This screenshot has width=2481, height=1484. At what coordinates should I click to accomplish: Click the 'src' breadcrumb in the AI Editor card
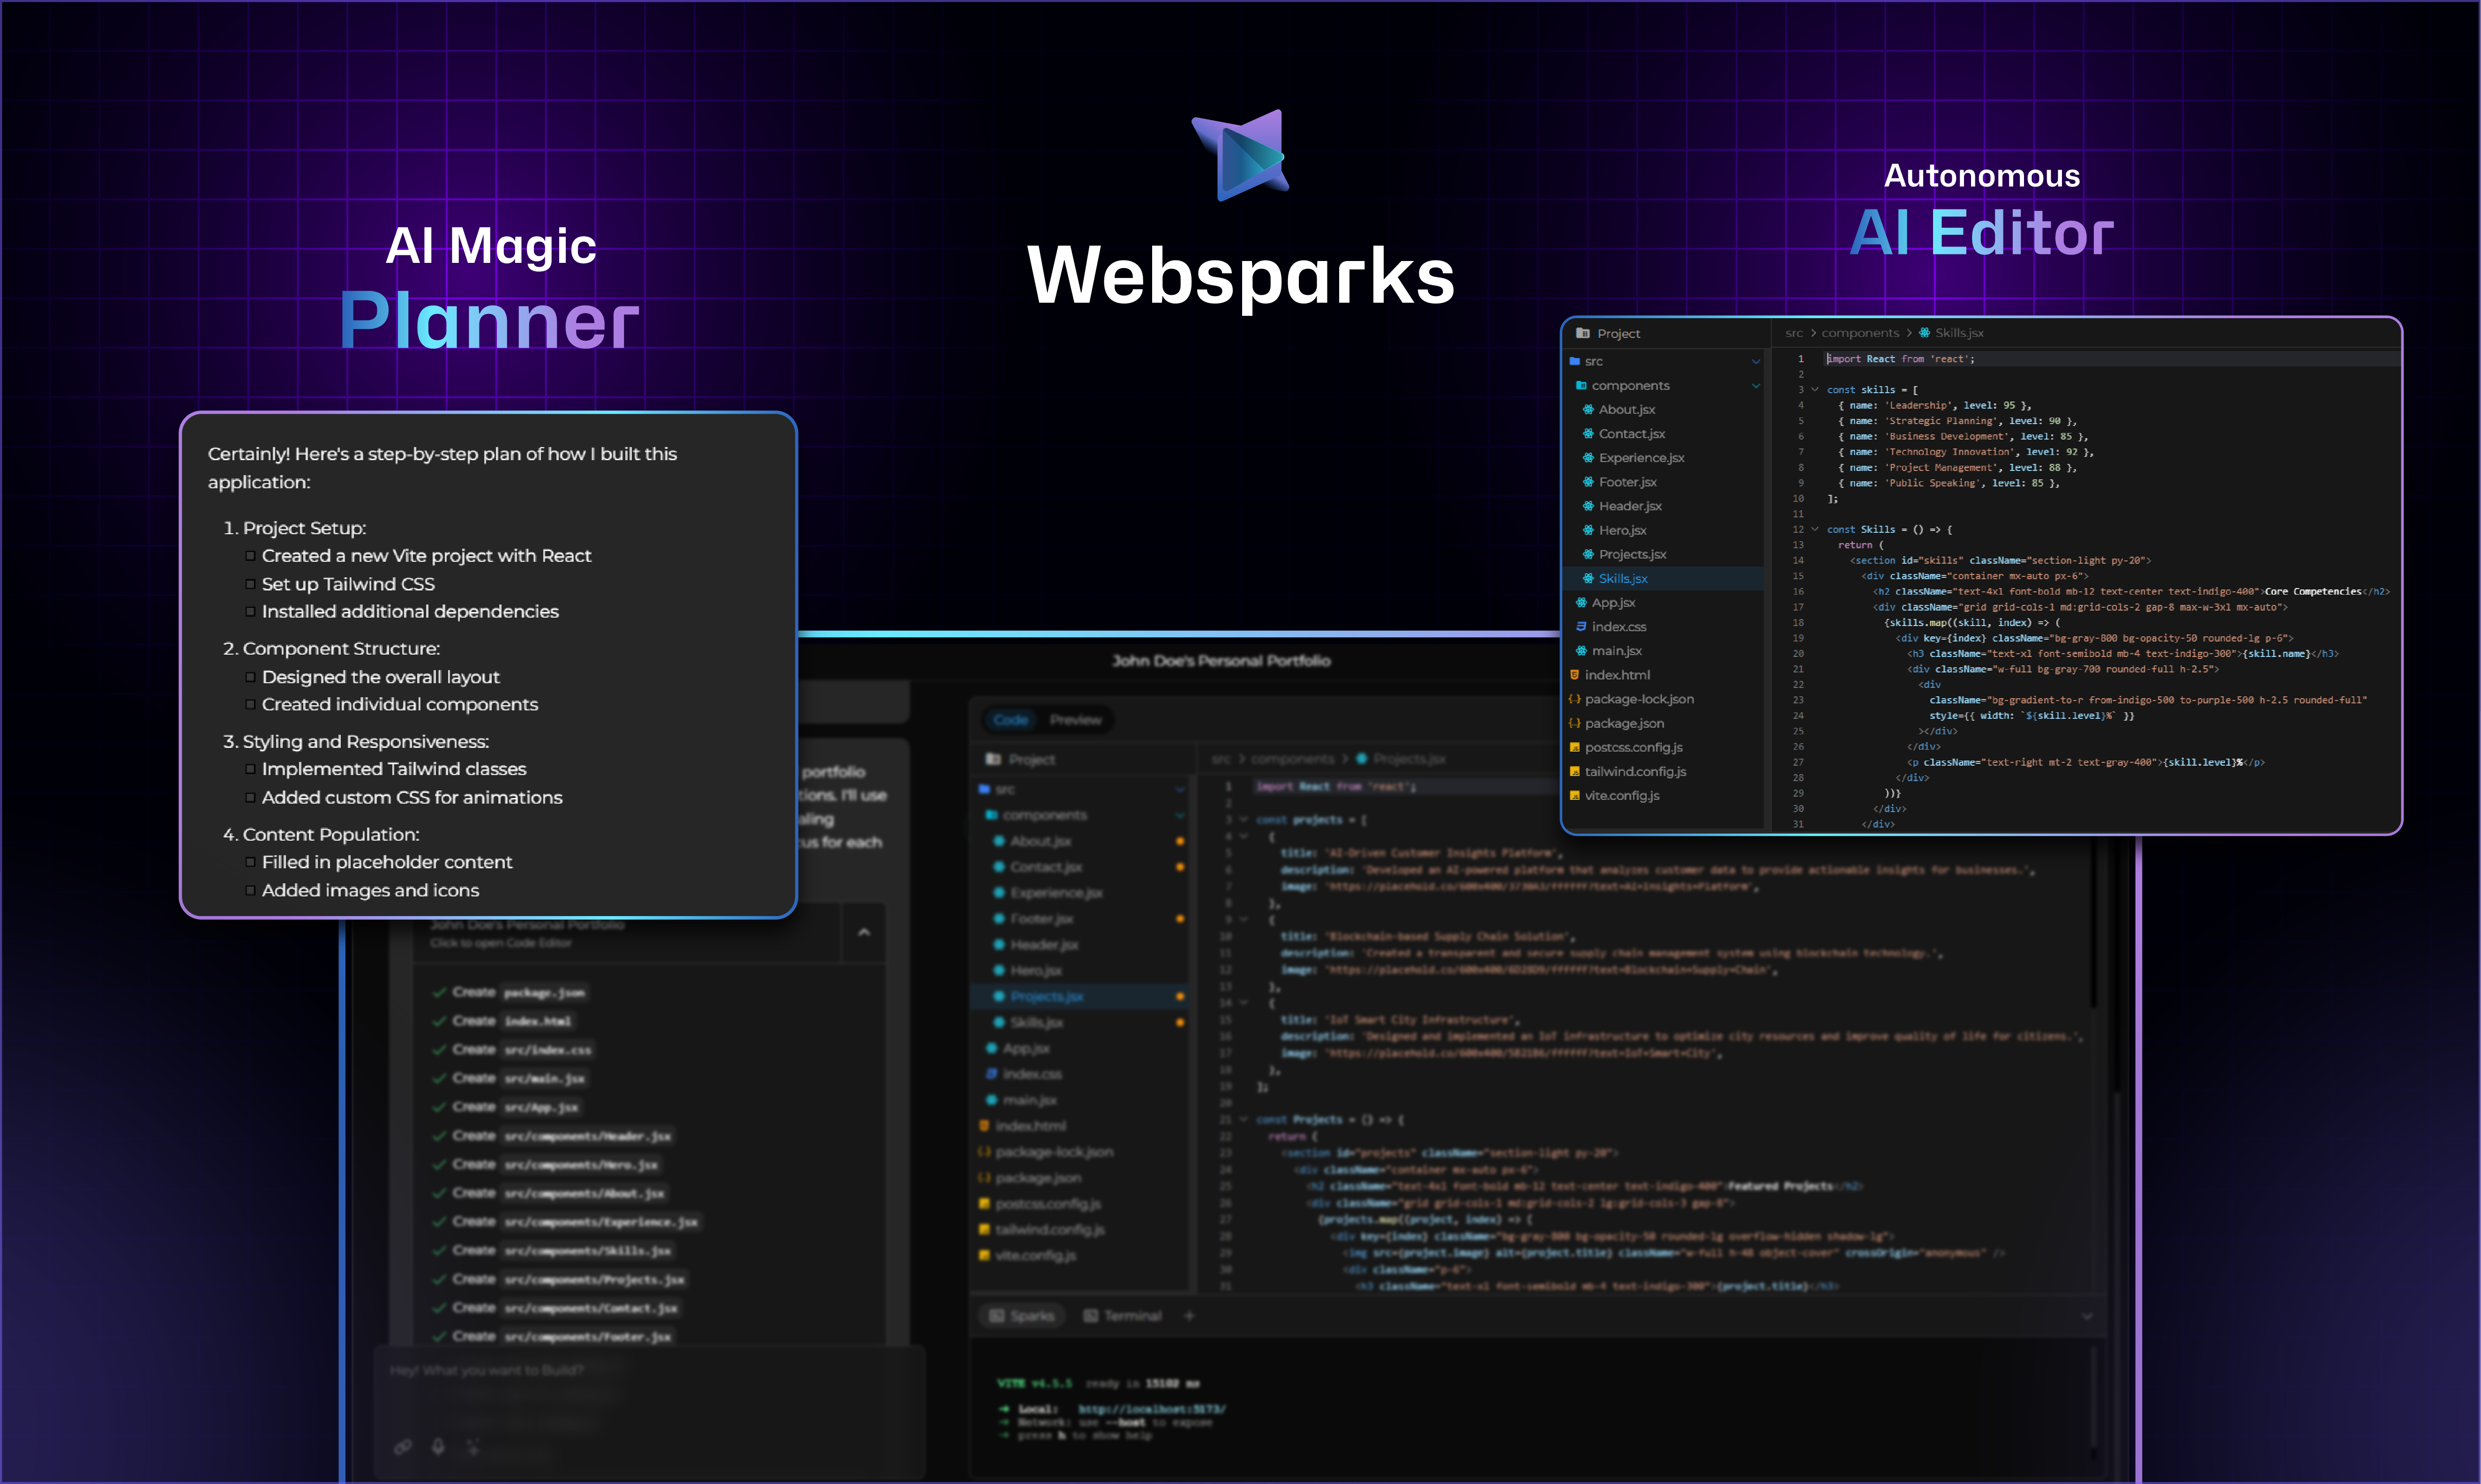1794,333
